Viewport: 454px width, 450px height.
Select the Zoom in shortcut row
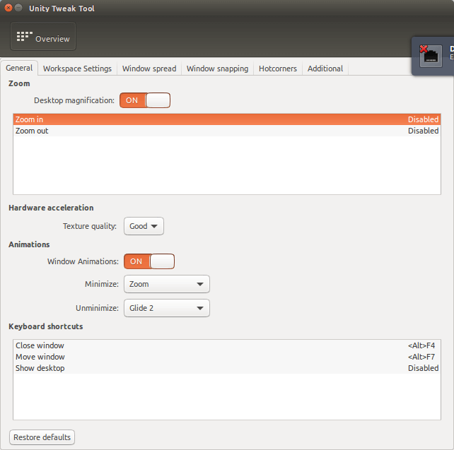tap(227, 119)
